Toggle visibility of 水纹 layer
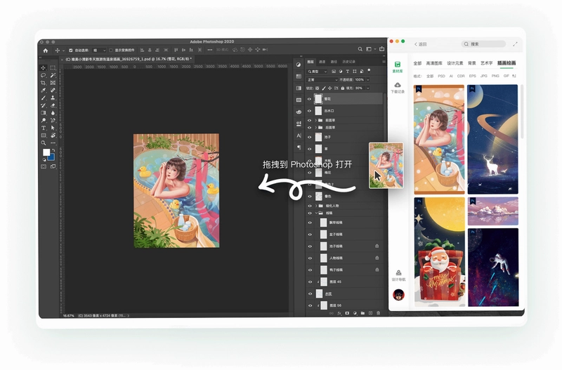Screen dimensions: 562x370 click(310, 293)
